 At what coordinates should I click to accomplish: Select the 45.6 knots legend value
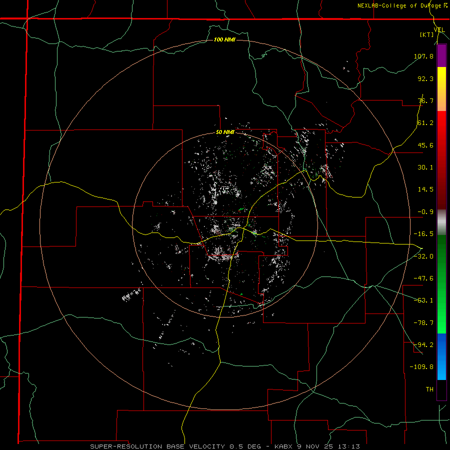tap(425, 145)
